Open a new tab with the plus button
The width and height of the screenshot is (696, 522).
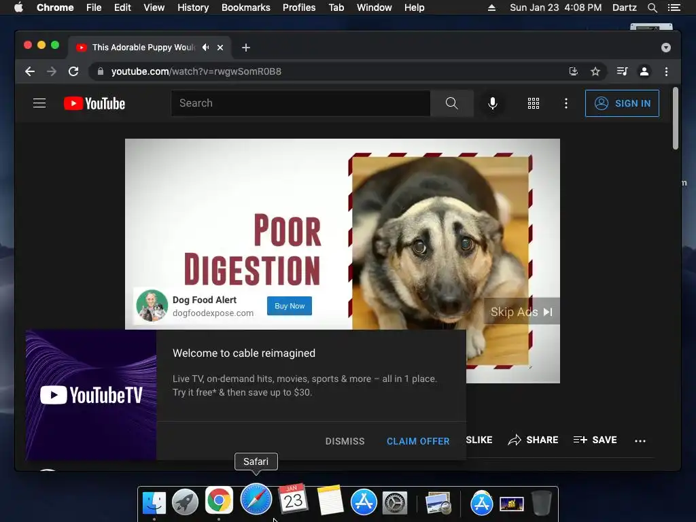246,48
